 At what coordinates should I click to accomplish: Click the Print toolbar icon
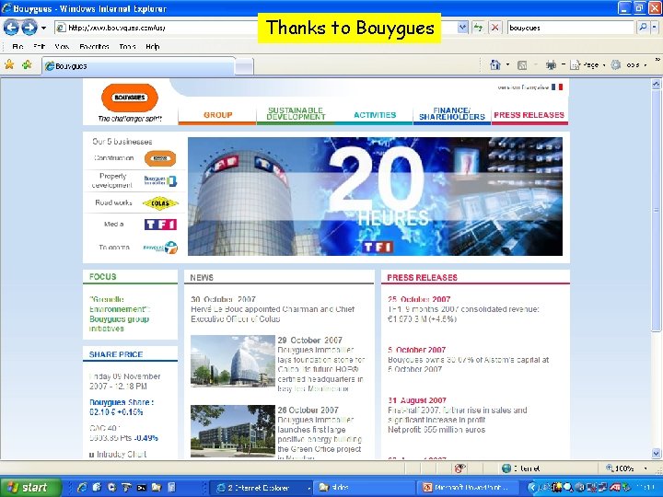click(551, 64)
